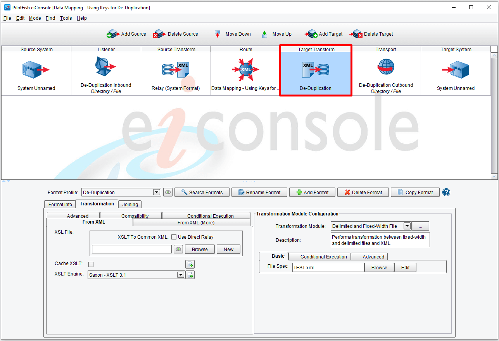The image size is (499, 341).
Task: Click the Search Formats button
Action: tap(202, 192)
